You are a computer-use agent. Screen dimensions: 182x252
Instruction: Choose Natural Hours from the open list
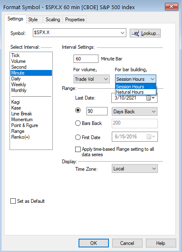pos(135,92)
